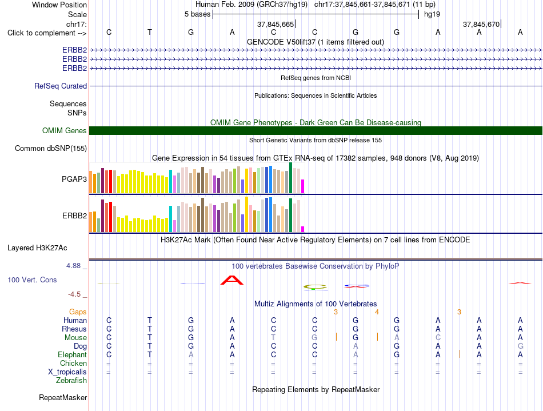Viewport: 543px width, 411px height.
Task: Open OMIM Gene Phenotypes track title
Action: [316, 122]
